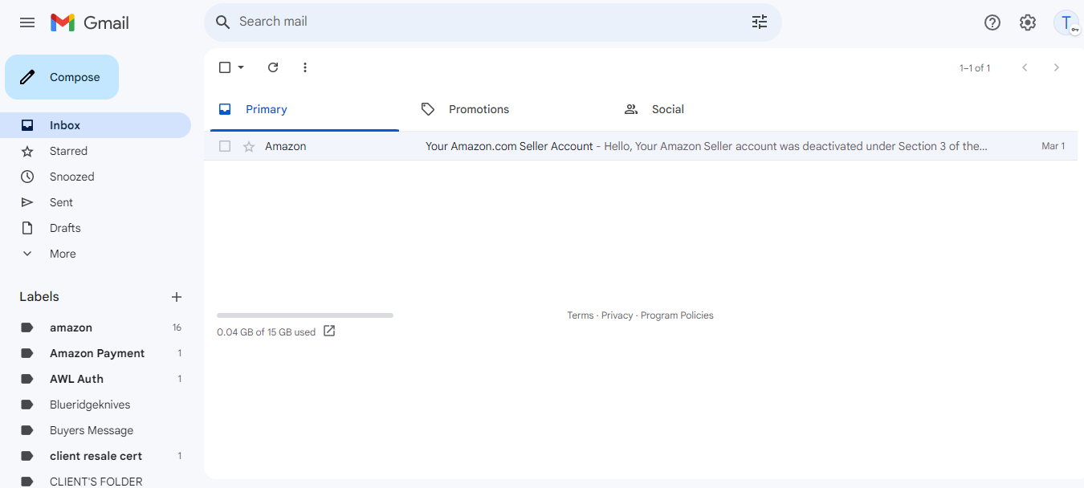Viewport: 1084px width, 488px height.
Task: Tick the select-all checkbox in toolbar
Action: click(x=225, y=67)
